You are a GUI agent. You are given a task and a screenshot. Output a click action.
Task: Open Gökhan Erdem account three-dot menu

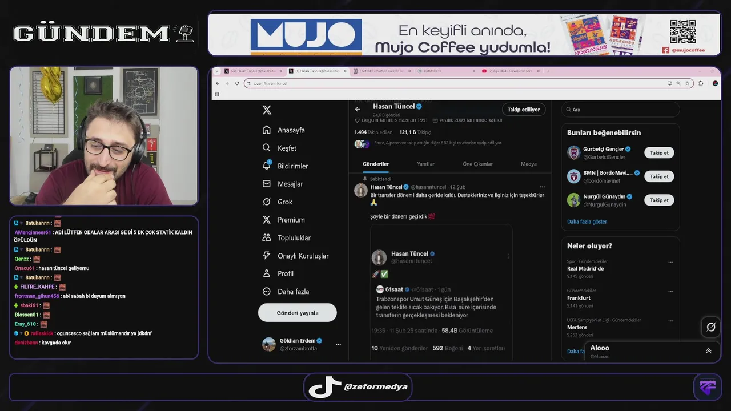click(x=338, y=344)
